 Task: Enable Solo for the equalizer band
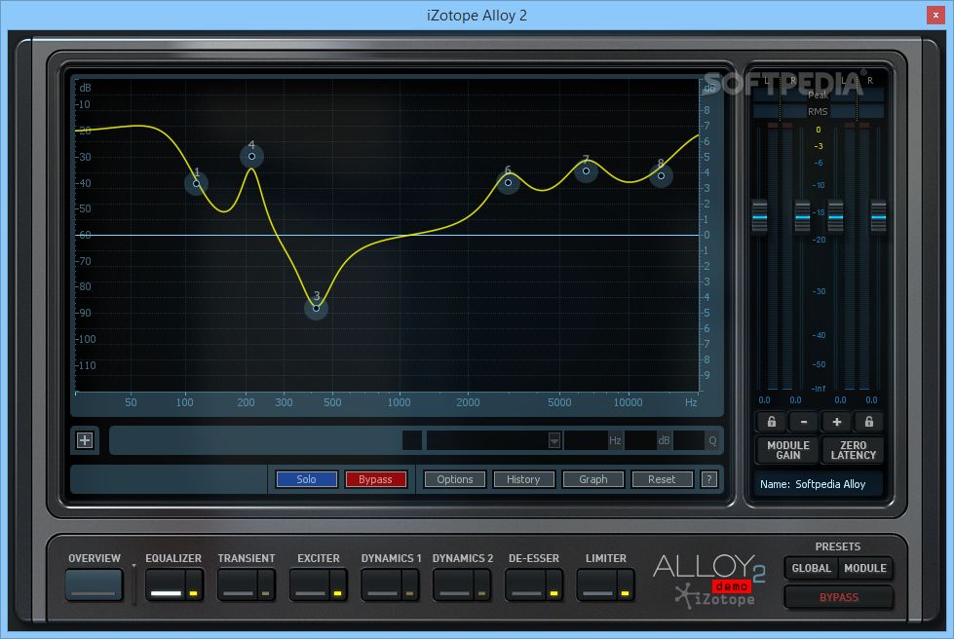pos(306,479)
